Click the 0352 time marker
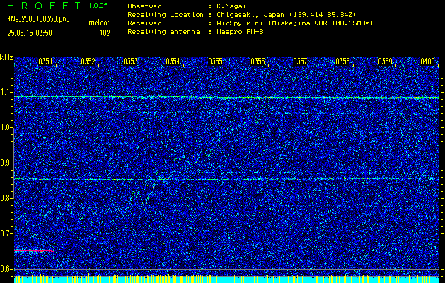This screenshot has height=283, width=445. [x=88, y=62]
